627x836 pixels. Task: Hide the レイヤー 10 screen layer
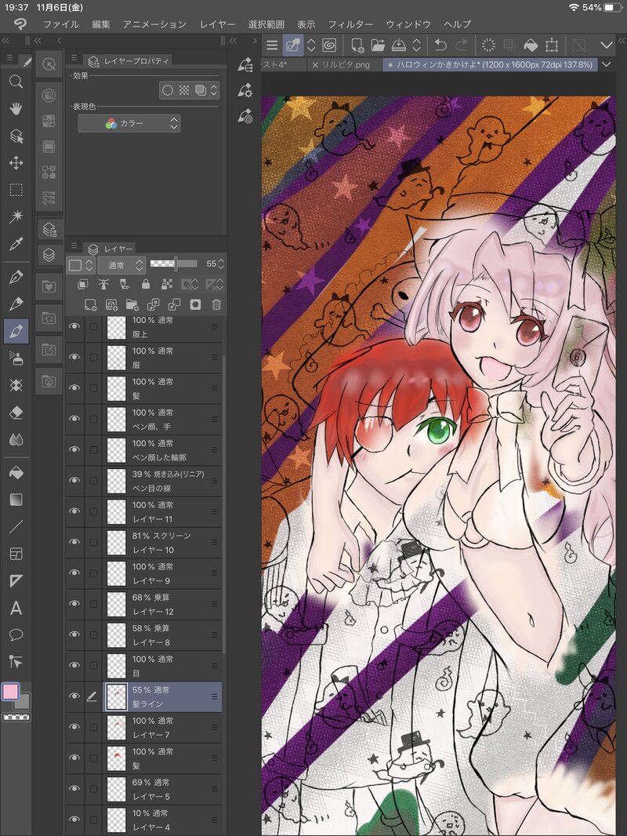tap(74, 542)
